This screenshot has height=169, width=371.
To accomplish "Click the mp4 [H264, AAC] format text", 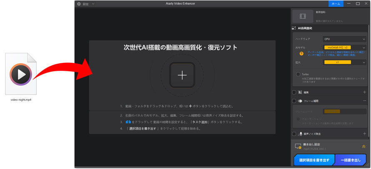I will tap(315, 149).
